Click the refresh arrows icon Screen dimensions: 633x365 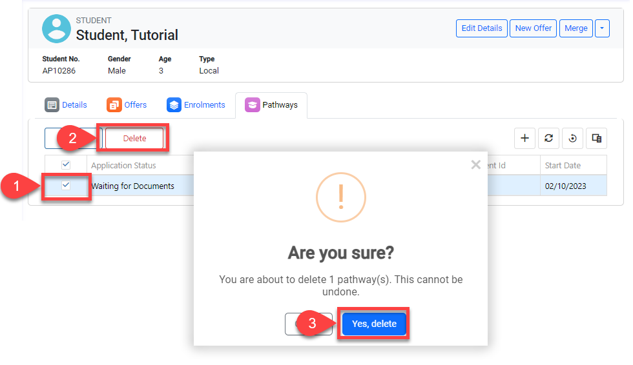click(548, 138)
